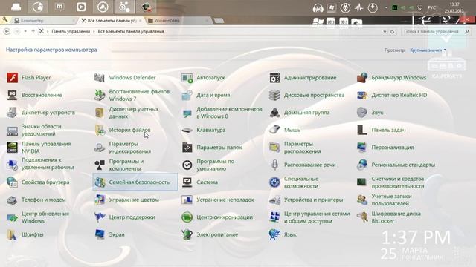Open Устранение неполадок link
Image resolution: width=476 pixels, height=267 pixels.
(x=225, y=200)
